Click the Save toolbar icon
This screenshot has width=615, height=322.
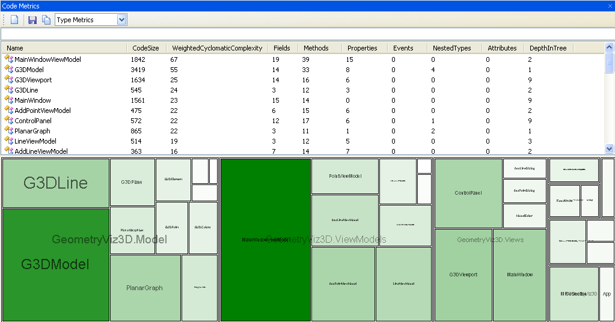32,20
